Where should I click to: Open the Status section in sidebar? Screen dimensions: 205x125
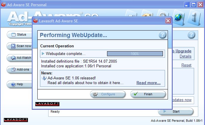19,35
